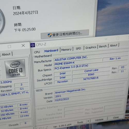Click the southbridge Rev. 11 value
Image resolution: width=129 pixels, height=129 pixels.
[x=122, y=71]
